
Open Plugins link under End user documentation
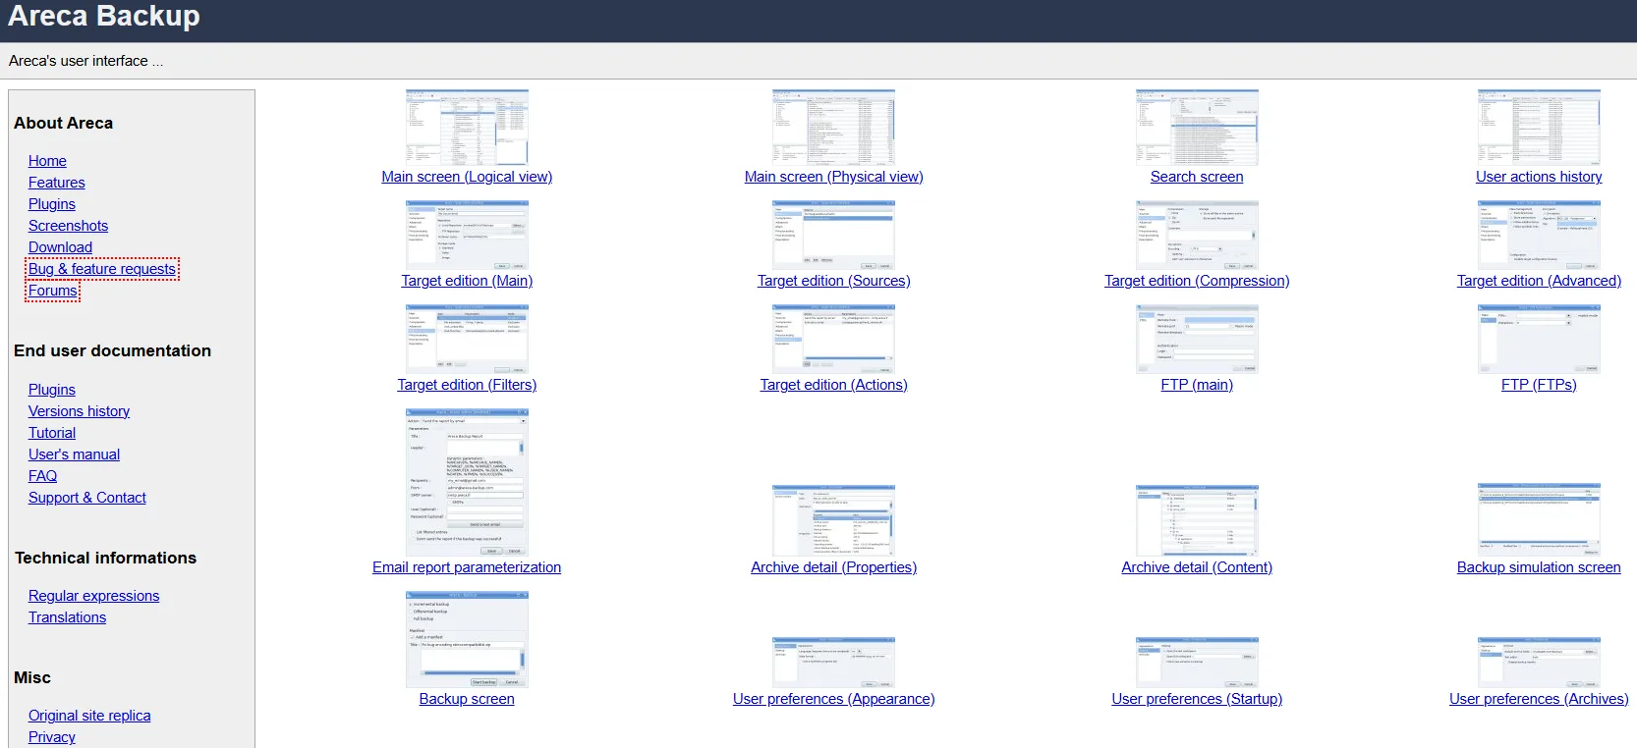pos(52,390)
